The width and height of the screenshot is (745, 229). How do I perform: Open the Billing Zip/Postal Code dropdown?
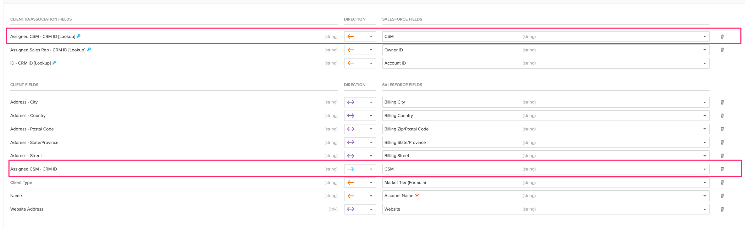point(546,129)
